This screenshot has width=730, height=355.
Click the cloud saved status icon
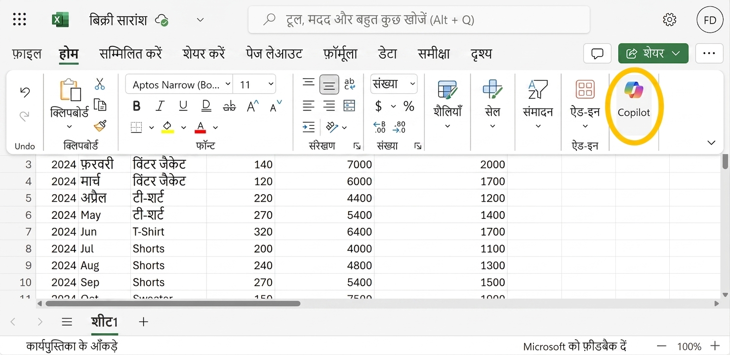(x=162, y=20)
